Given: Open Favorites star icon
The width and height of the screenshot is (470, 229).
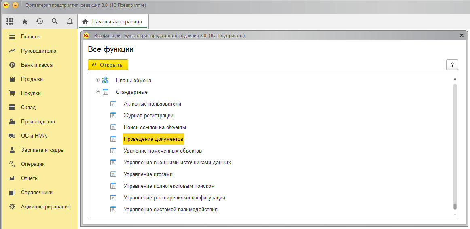Looking at the screenshot, I should coord(25,21).
